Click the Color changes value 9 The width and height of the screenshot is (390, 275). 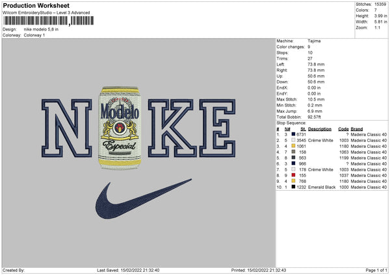(309, 47)
